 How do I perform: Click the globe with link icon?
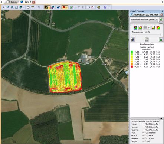58,7
